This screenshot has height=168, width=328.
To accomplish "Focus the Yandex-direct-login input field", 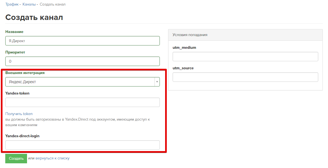I will (82, 145).
